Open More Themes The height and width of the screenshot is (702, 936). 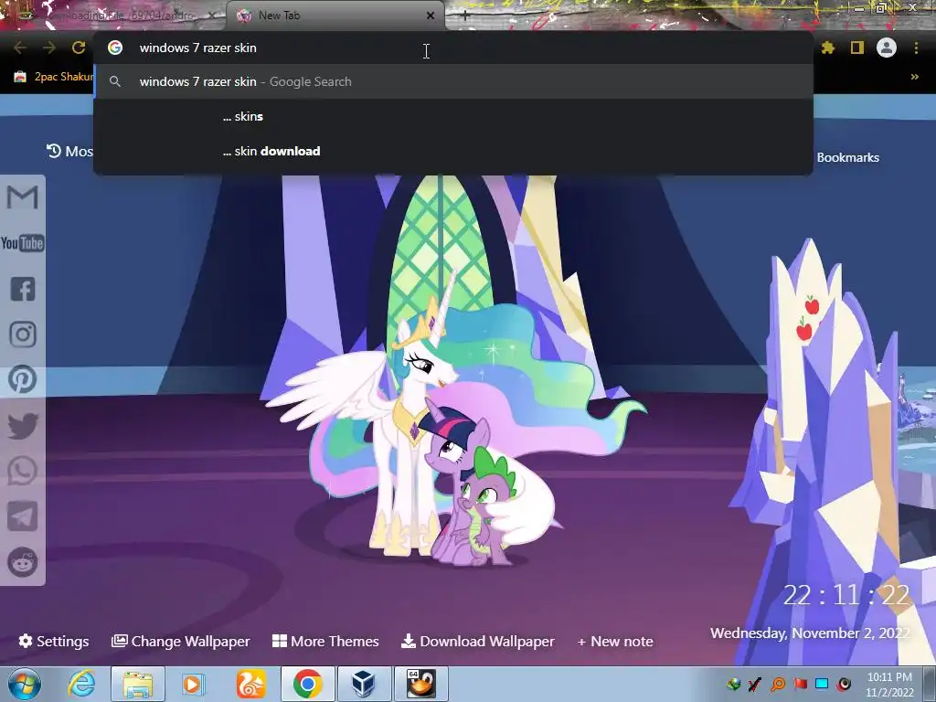coord(325,641)
